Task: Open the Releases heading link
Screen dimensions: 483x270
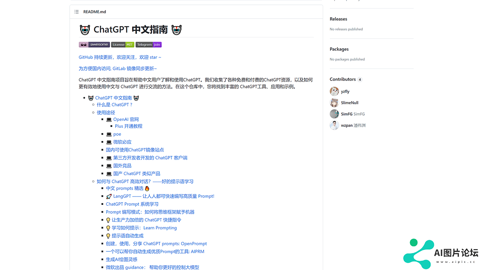Action: [x=339, y=19]
